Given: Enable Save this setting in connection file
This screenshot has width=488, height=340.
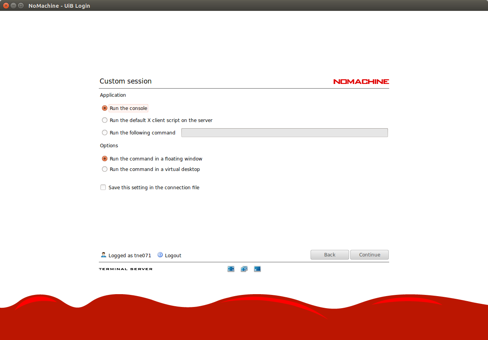Looking at the screenshot, I should 103,188.
